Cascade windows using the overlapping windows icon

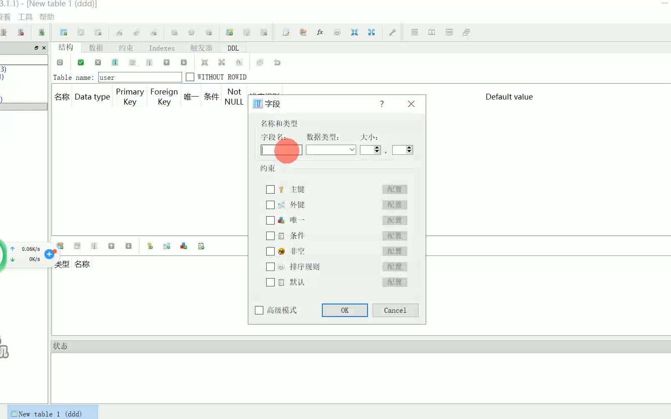pos(466,32)
